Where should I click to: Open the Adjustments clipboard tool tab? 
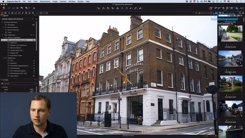click(26, 13)
